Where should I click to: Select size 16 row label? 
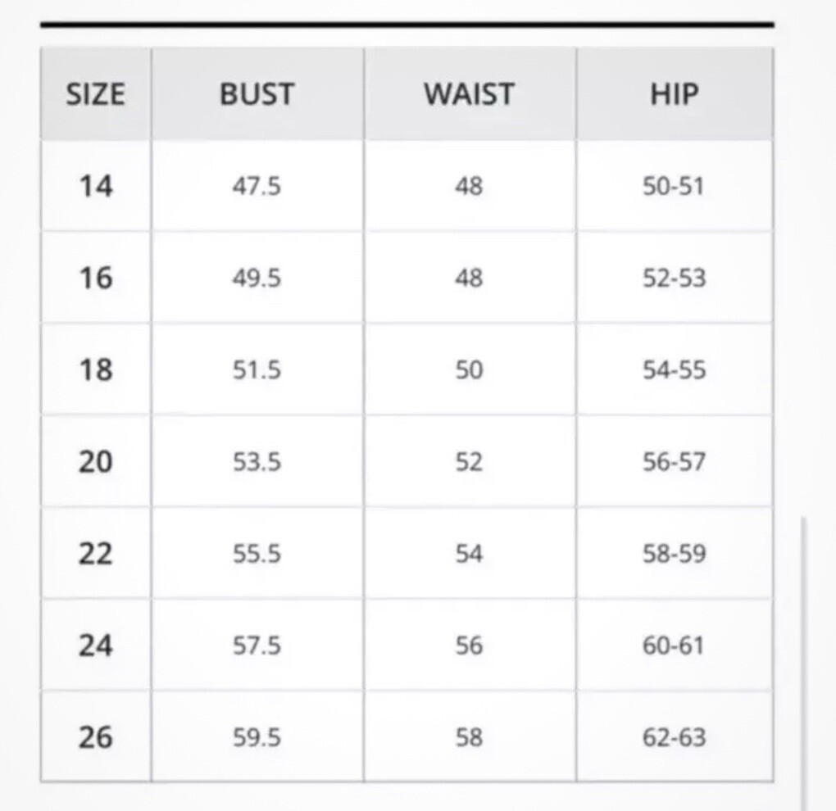click(x=96, y=279)
